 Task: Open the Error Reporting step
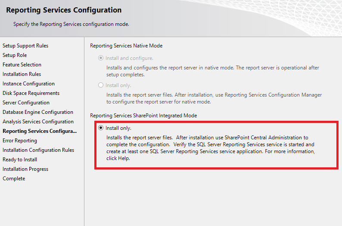tap(20, 141)
